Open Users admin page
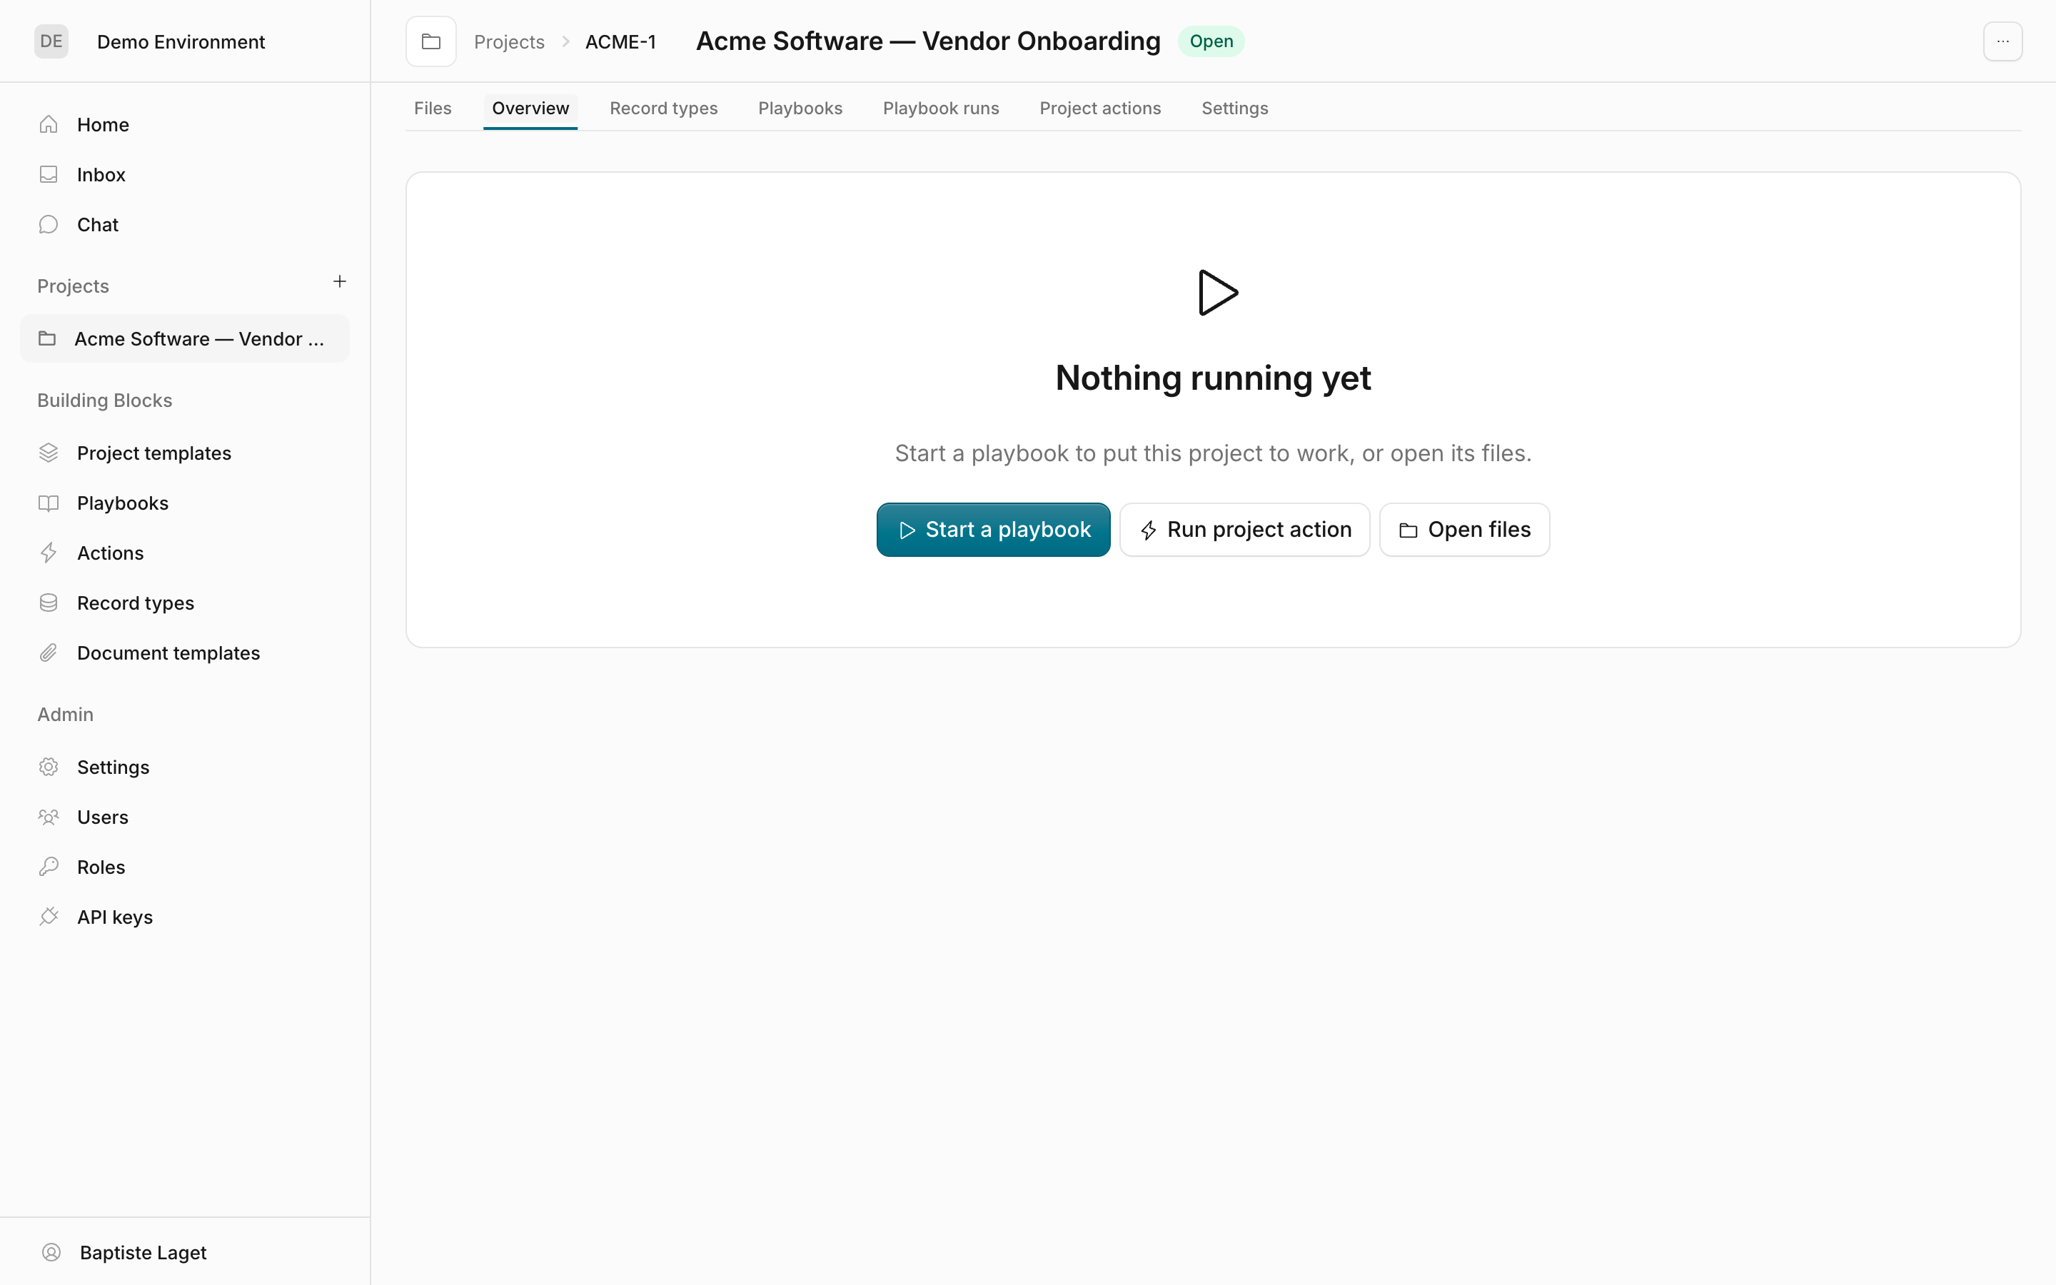 [184, 817]
